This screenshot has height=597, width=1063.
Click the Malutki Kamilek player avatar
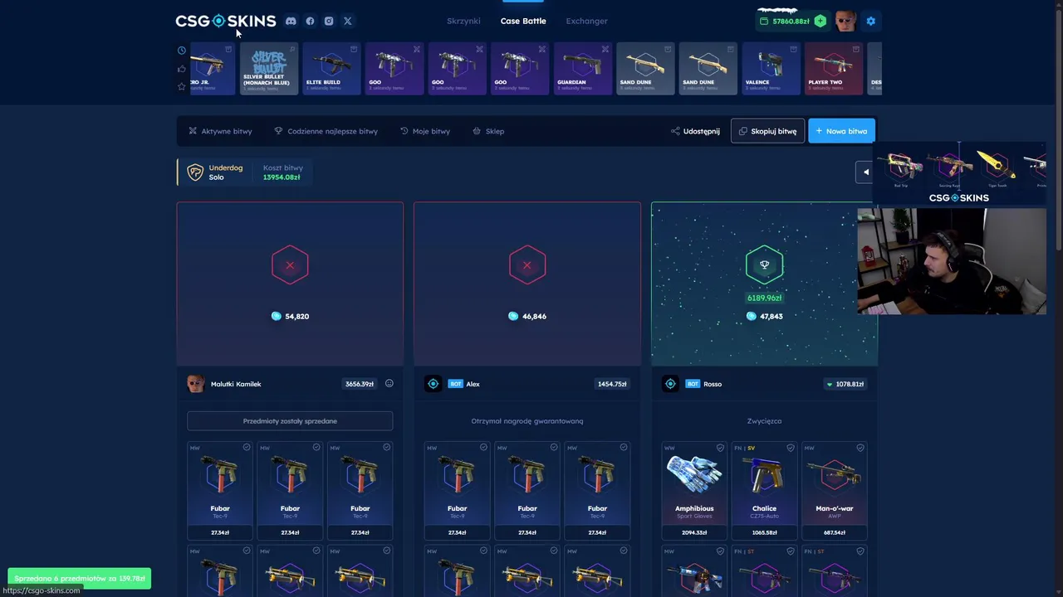[x=196, y=383]
